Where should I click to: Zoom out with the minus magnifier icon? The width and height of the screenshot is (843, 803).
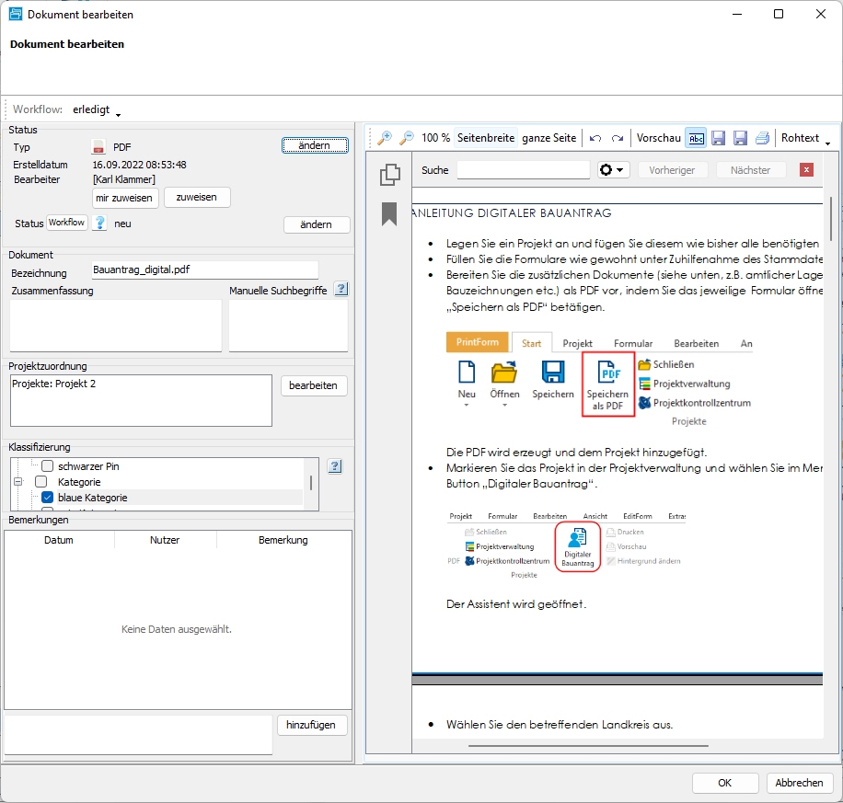(x=407, y=138)
